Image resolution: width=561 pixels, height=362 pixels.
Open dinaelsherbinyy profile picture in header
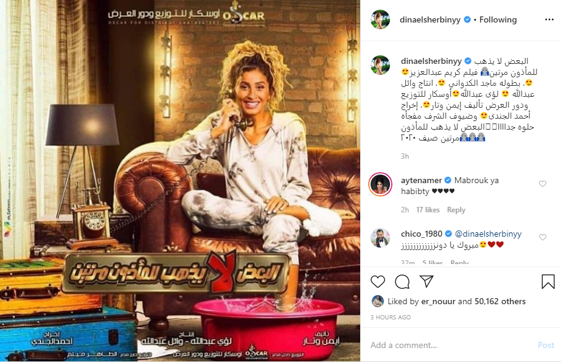(x=380, y=19)
